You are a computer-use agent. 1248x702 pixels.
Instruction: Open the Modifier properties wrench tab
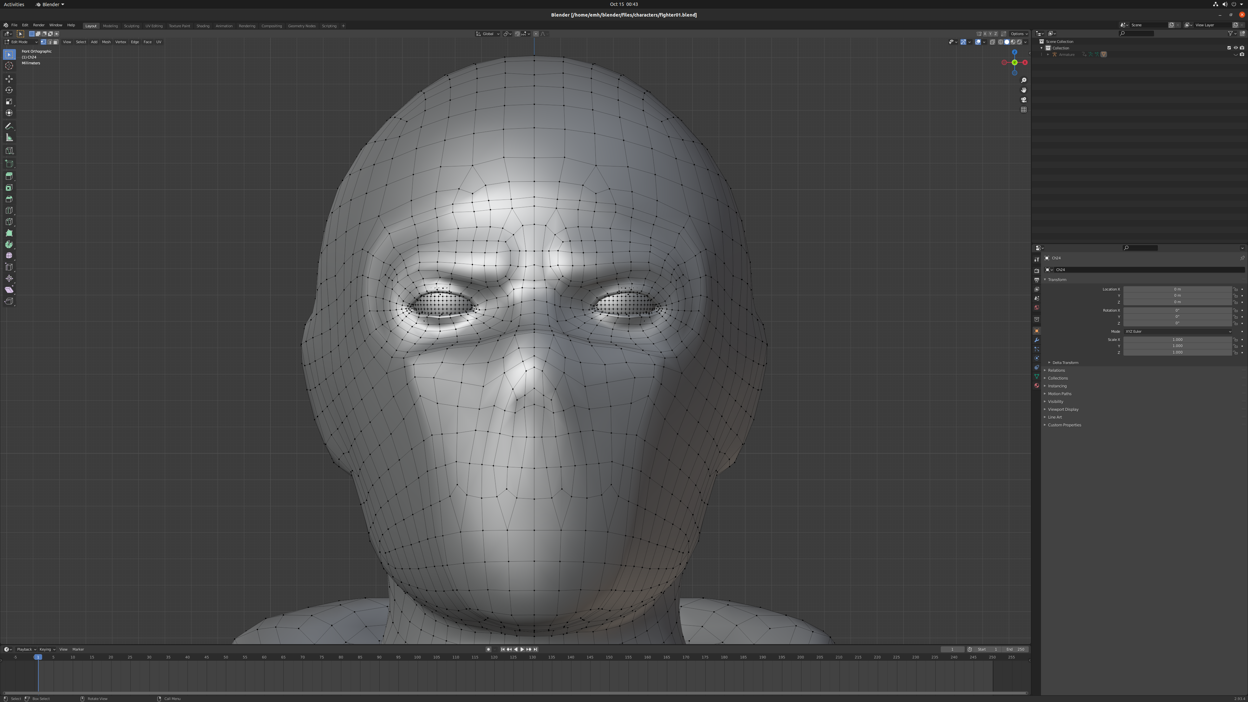(x=1036, y=340)
